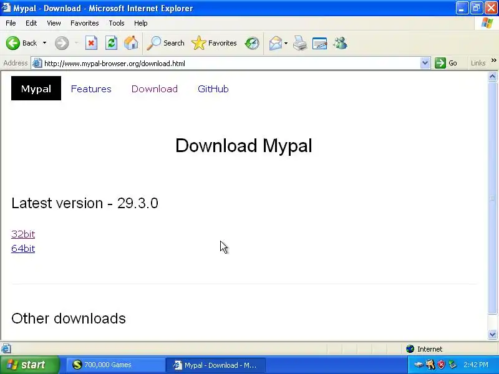
Task: Expand the Mail dropdown arrow
Action: point(286,43)
